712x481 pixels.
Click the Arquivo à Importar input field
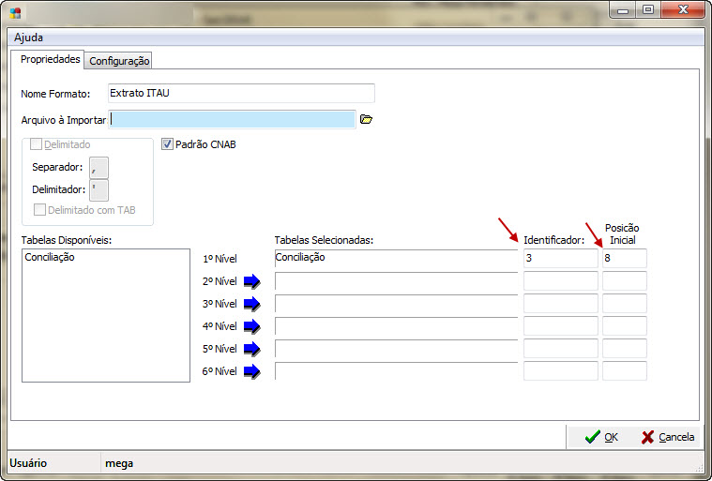coord(233,119)
